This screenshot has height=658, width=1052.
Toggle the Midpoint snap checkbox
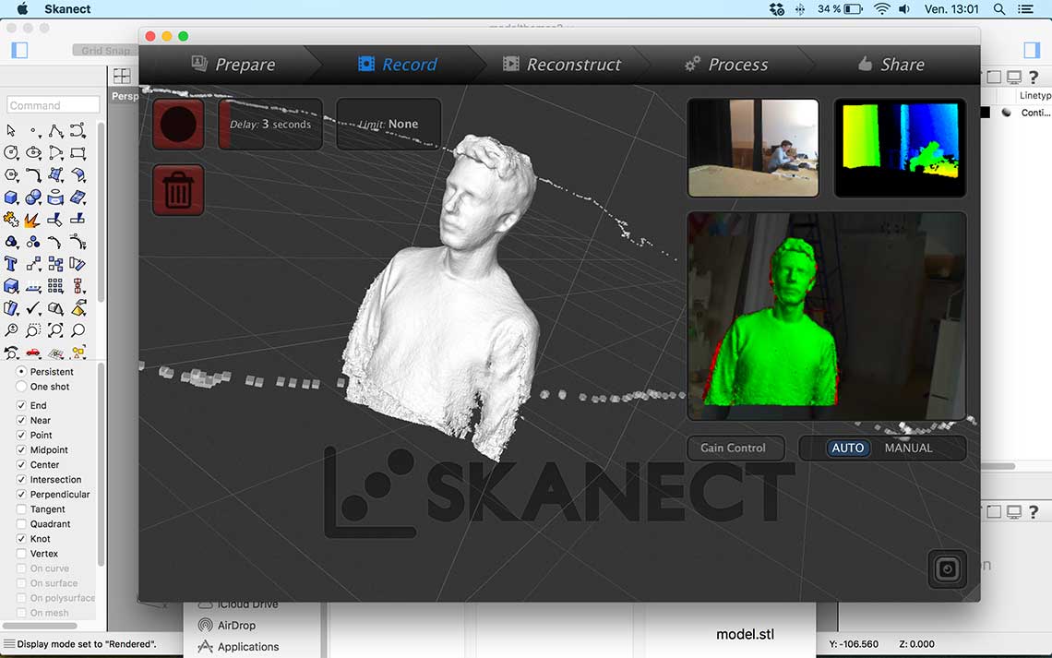(21, 449)
